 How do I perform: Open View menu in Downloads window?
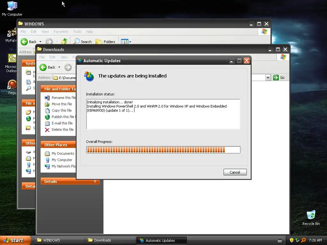tap(64, 57)
